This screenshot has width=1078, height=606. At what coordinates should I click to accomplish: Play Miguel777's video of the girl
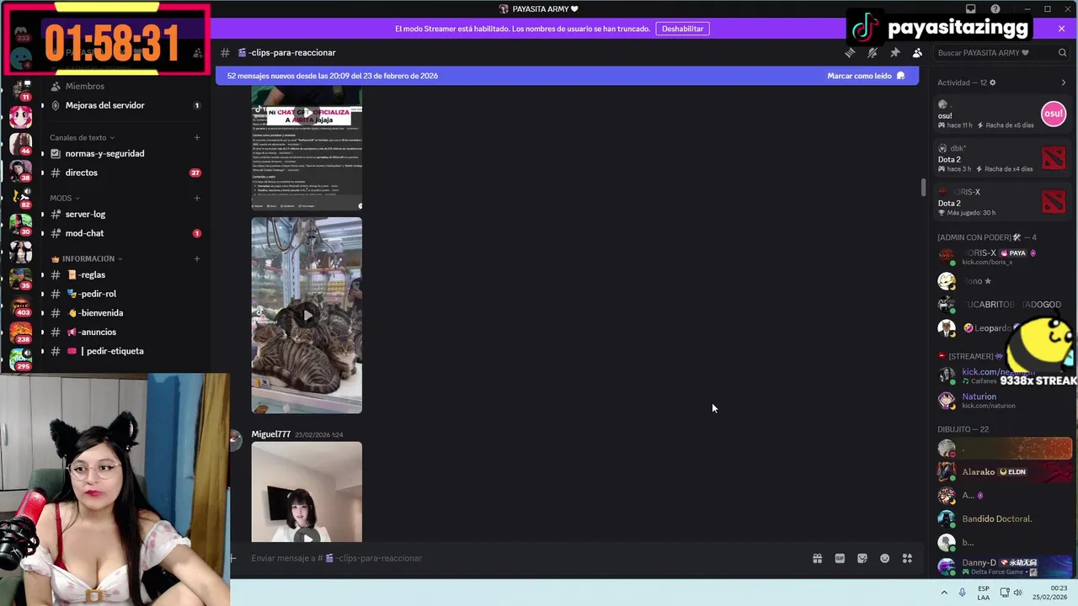coord(307,492)
